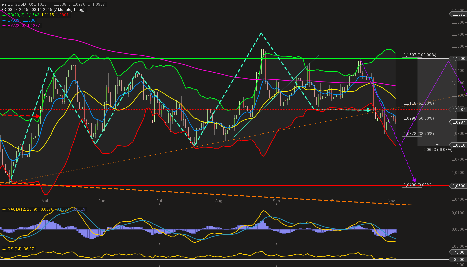Click the blue EMA(9) legend marker

point(4,20)
